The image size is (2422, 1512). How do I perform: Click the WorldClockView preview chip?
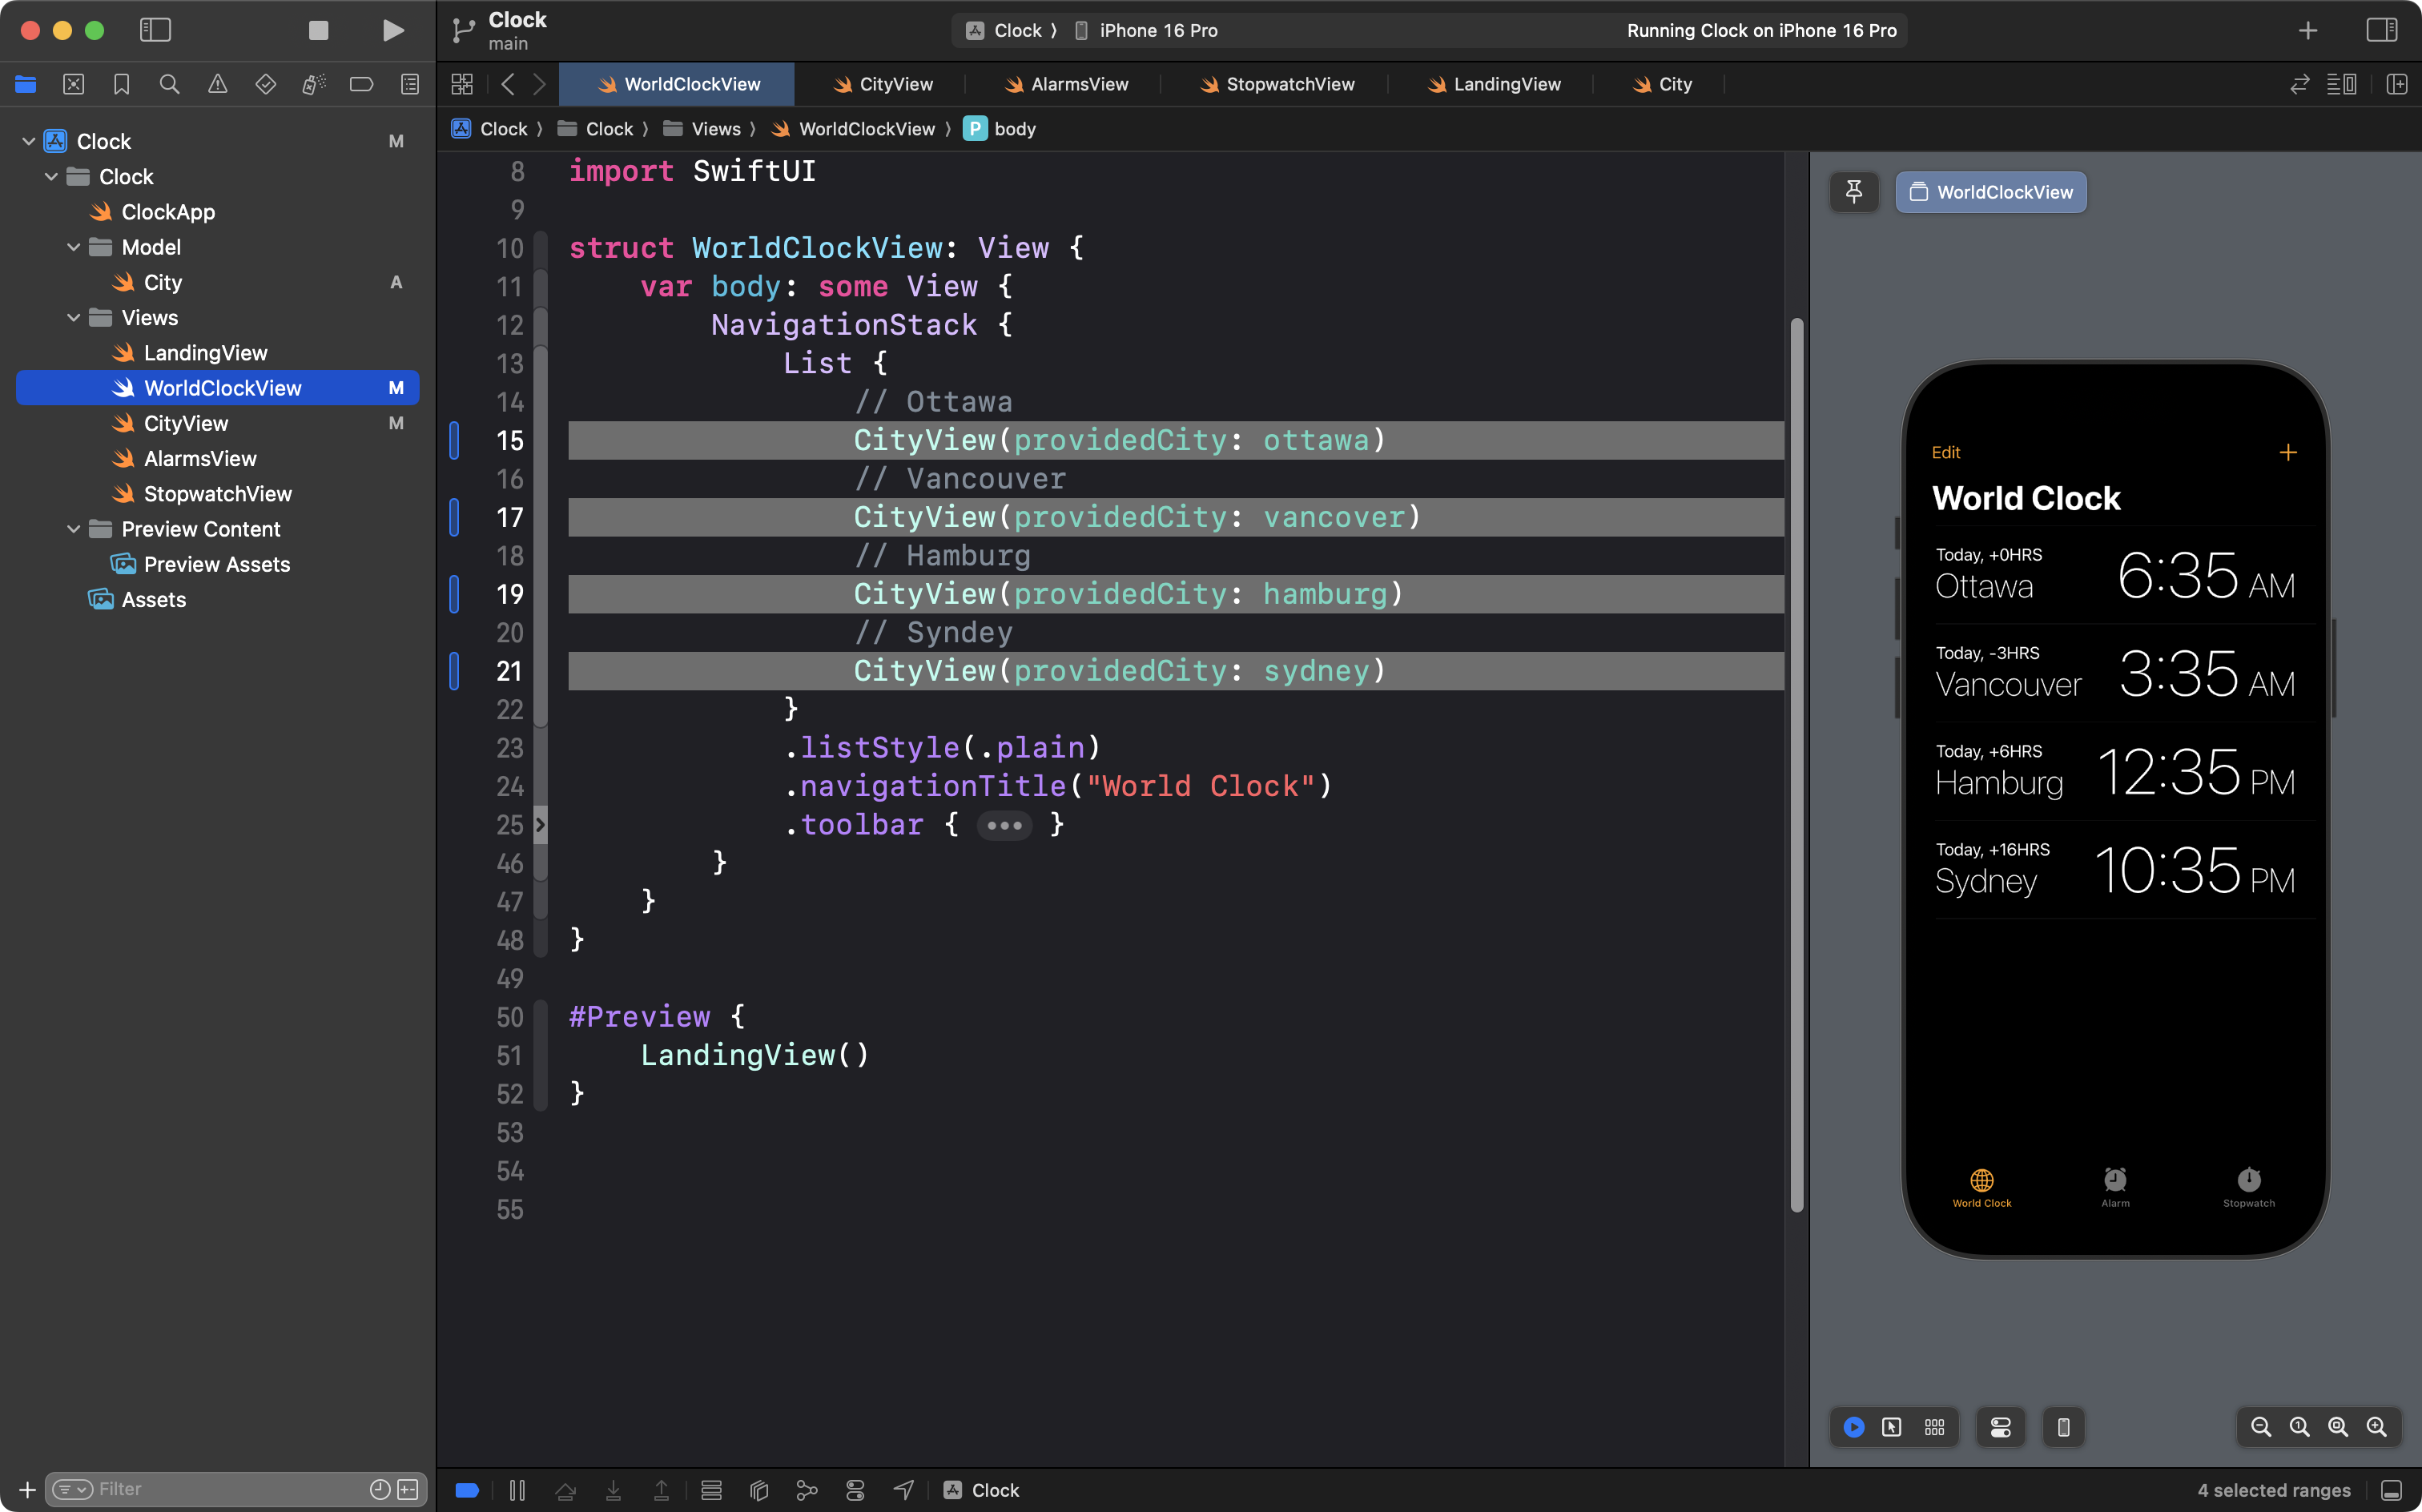coord(1990,192)
